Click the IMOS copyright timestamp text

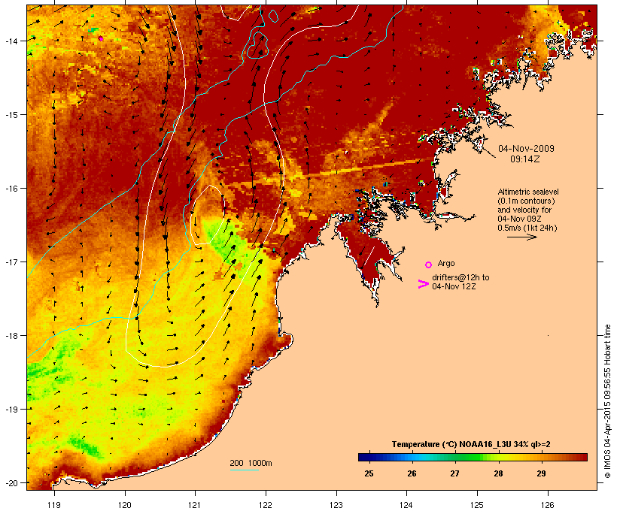point(607,401)
